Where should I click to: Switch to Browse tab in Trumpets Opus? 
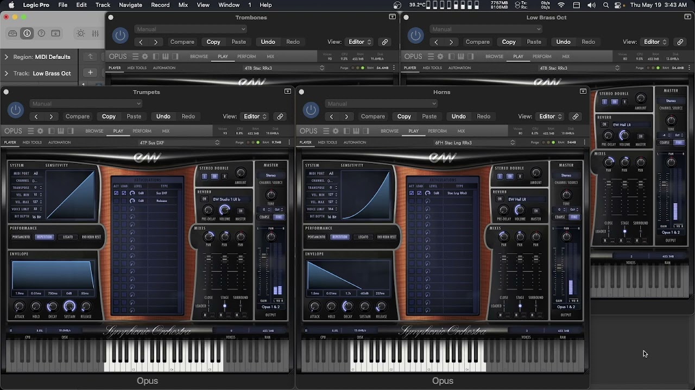[x=94, y=131]
